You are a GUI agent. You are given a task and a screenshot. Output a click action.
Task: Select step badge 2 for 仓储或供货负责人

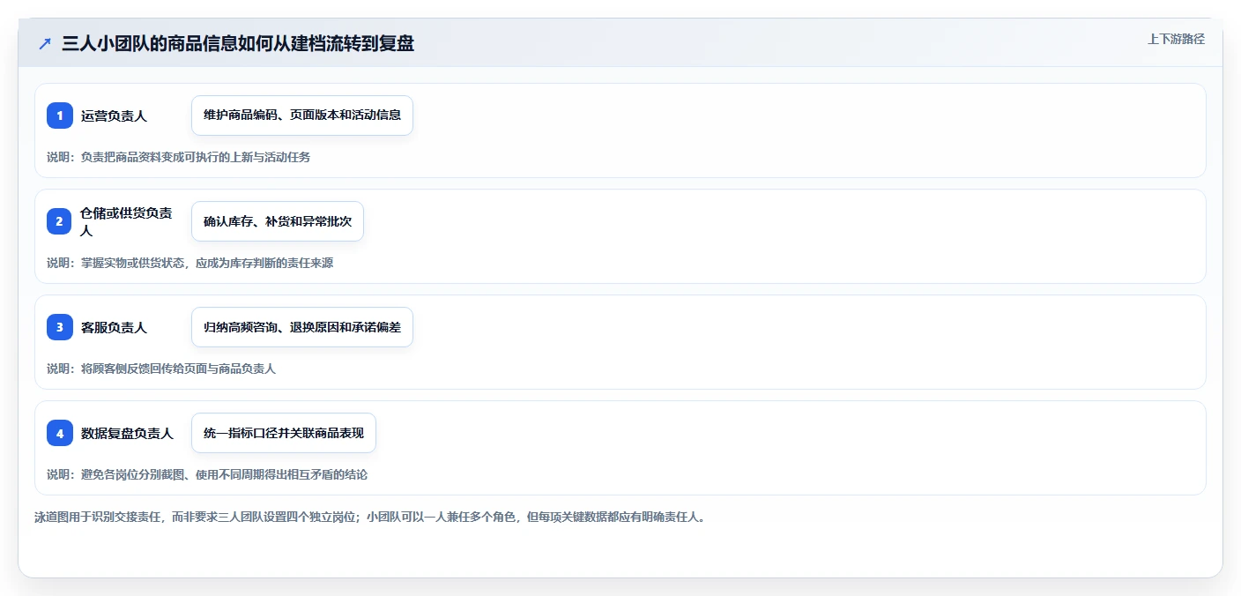60,221
